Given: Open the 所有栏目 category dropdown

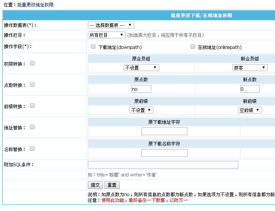Looking at the screenshot, I should (107, 35).
